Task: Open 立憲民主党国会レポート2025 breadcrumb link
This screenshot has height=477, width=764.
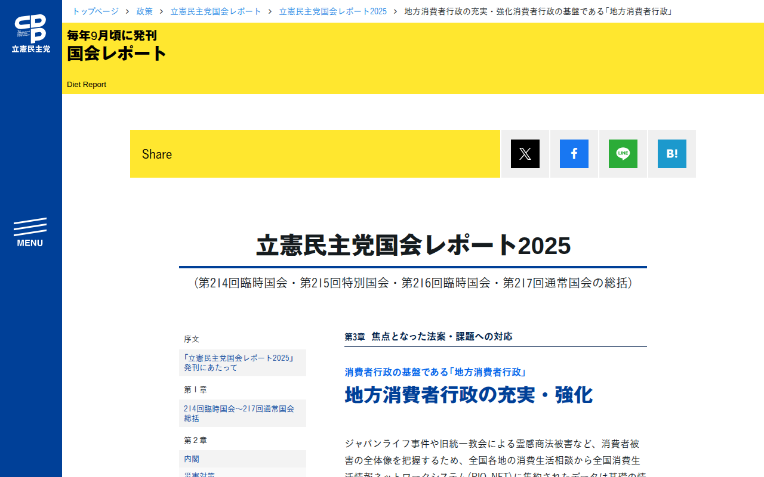Action: (x=333, y=11)
